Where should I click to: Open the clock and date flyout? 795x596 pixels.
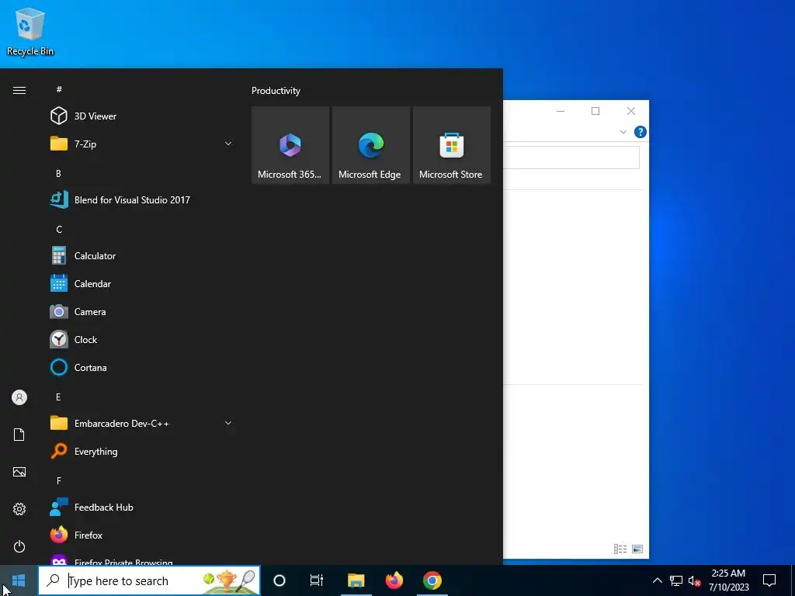point(728,580)
